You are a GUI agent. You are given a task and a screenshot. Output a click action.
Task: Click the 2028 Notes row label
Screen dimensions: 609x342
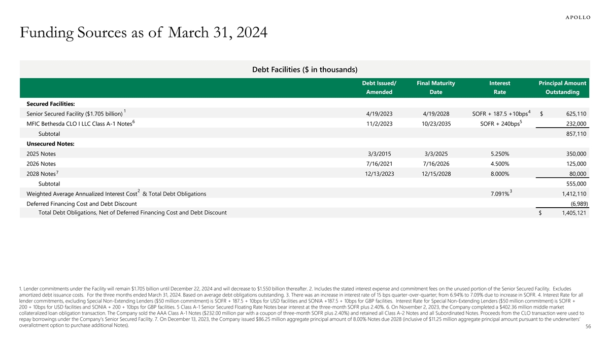(x=41, y=174)
